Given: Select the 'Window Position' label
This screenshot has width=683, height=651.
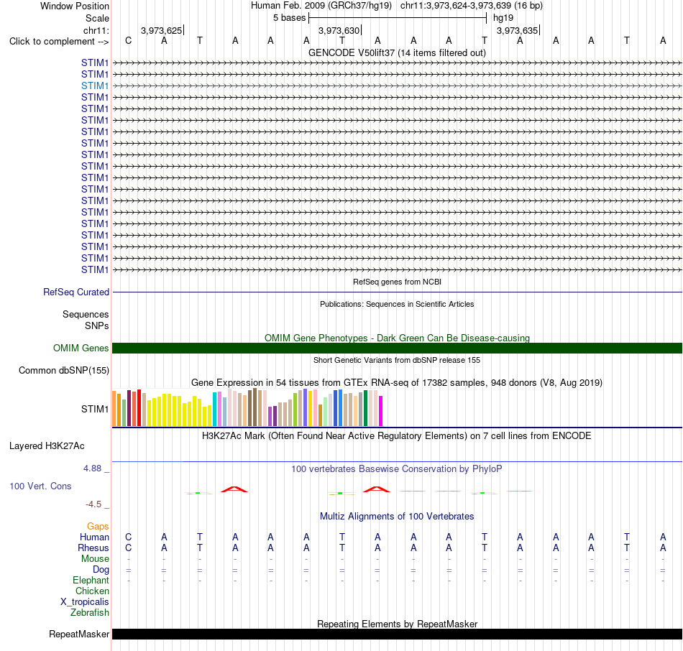Looking at the screenshot, I should (x=75, y=6).
